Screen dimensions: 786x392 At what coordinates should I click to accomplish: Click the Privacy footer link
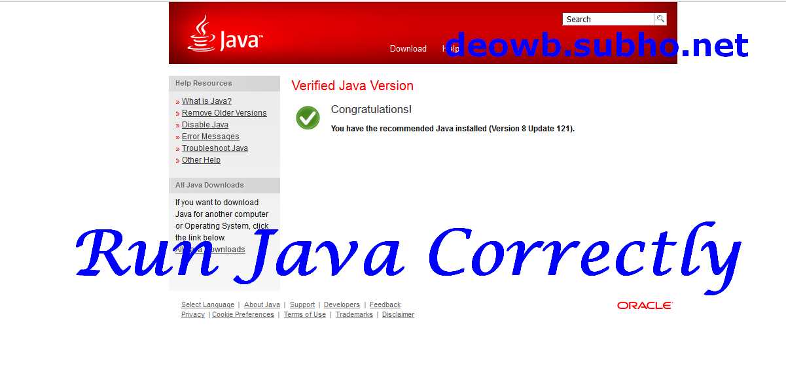pos(193,315)
